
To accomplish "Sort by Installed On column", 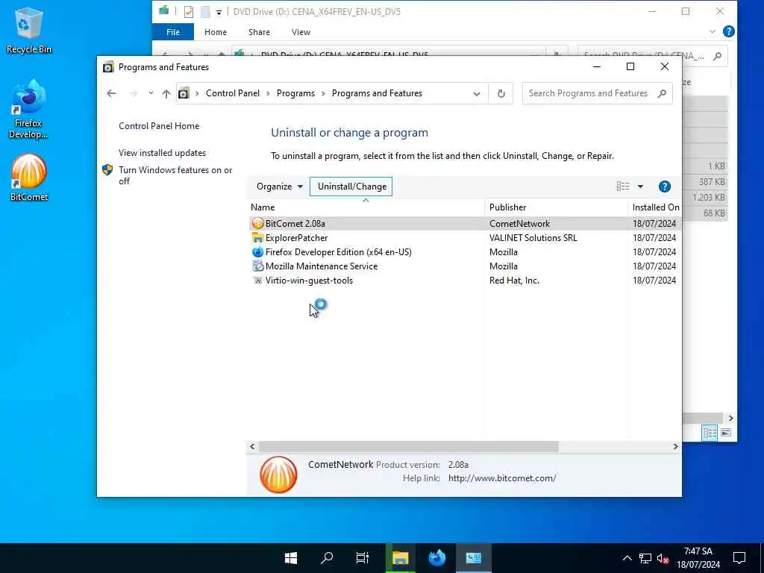I will pyautogui.click(x=655, y=207).
